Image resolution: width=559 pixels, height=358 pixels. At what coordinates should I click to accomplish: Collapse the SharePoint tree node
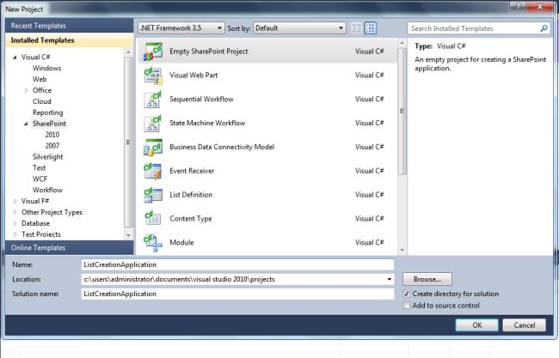pos(26,124)
